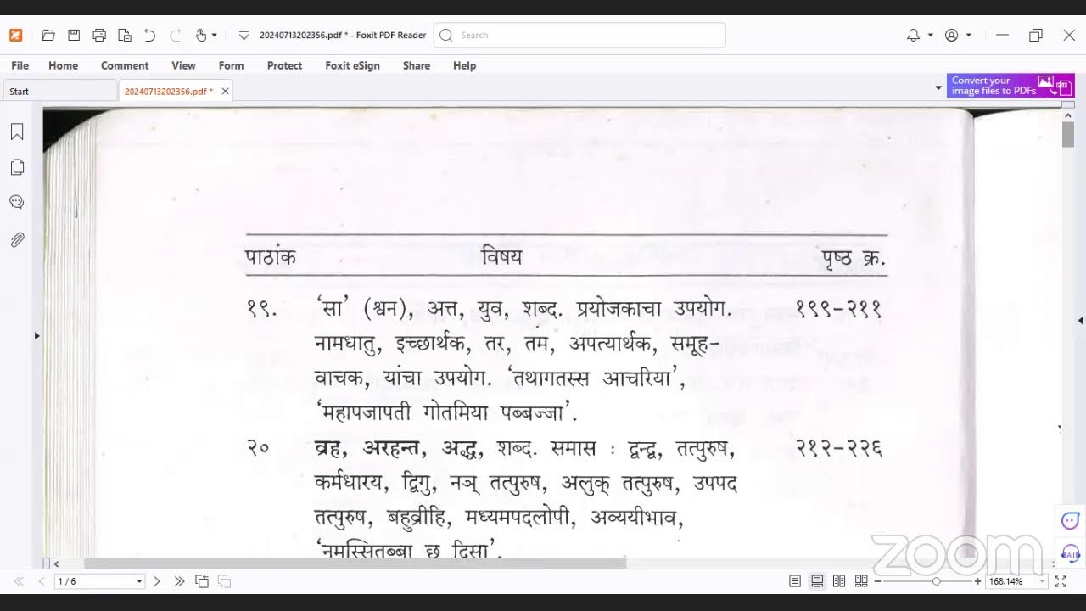Expand the Hand tool dropdown arrow
Image resolution: width=1086 pixels, height=611 pixels.
pos(215,36)
